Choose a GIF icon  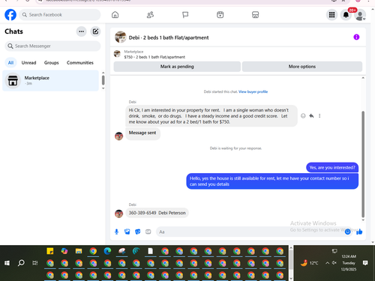coord(148,232)
